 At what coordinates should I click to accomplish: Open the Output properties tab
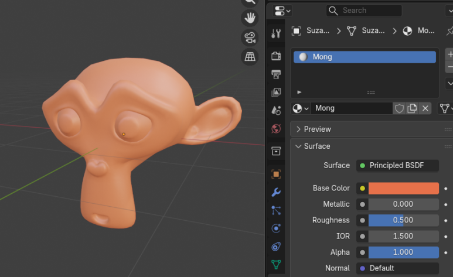276,74
